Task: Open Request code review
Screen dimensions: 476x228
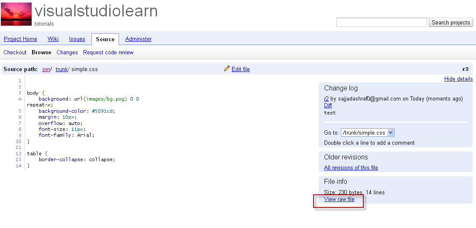Action: [108, 53]
